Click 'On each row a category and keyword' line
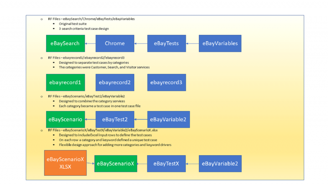The image size is (328, 185). (108, 140)
